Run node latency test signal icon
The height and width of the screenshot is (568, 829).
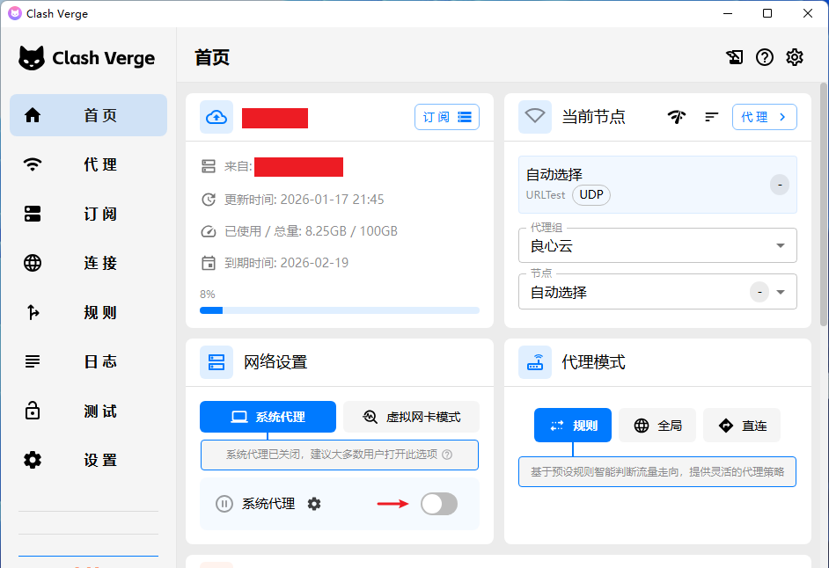[676, 117]
